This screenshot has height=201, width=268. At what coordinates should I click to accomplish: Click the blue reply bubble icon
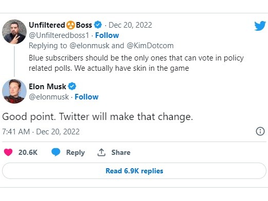coord(56,152)
